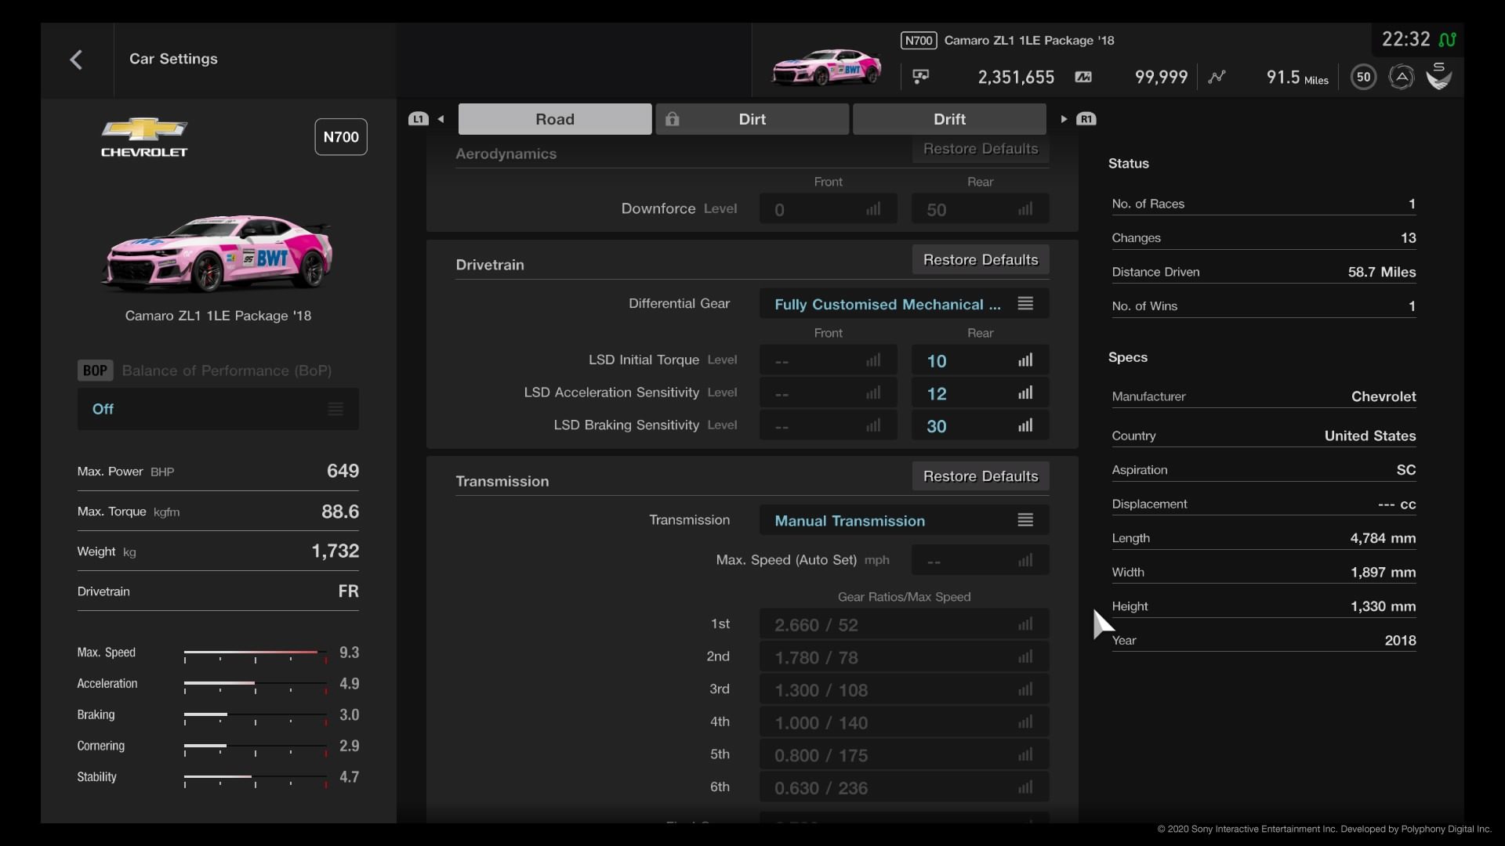
Task: Adjust Rear LSD Acceleration Sensitivity value 12
Action: [980, 393]
